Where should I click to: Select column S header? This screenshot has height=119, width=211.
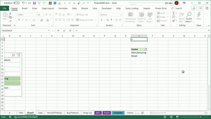coord(139,36)
